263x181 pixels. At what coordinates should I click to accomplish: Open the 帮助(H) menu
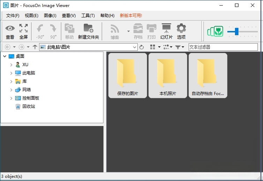pos(107,16)
